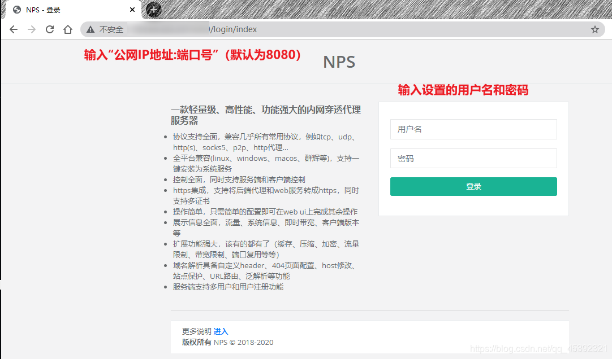Click the bullet 操作简单 text
Image resolution: width=612 pixels, height=359 pixels.
[x=265, y=212]
